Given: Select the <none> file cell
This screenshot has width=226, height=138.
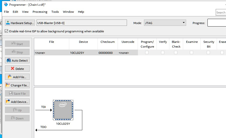Looking at the screenshot, I should (x=52, y=53).
